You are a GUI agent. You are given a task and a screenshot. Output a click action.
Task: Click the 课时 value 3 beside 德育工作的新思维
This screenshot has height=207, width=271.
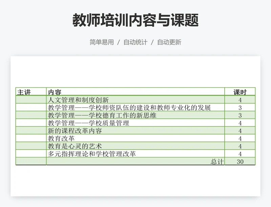pyautogui.click(x=239, y=115)
